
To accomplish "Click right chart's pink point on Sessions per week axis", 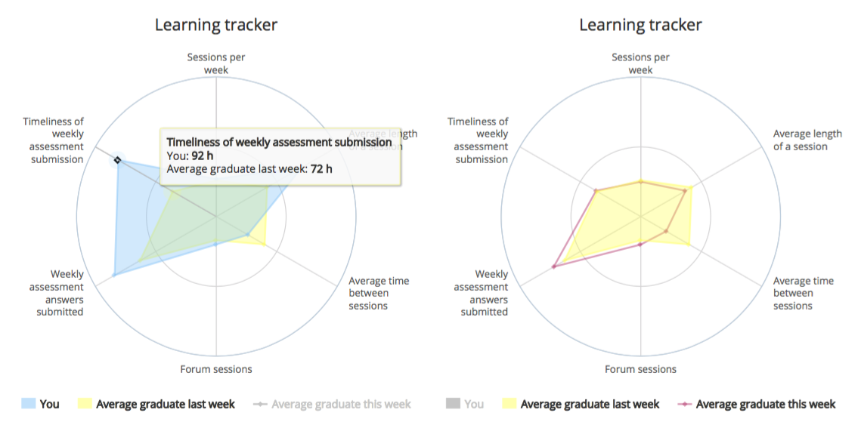I will [641, 182].
